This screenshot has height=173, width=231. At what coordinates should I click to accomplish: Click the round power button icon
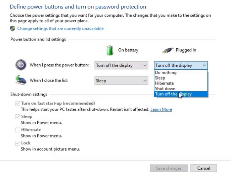click(21, 65)
